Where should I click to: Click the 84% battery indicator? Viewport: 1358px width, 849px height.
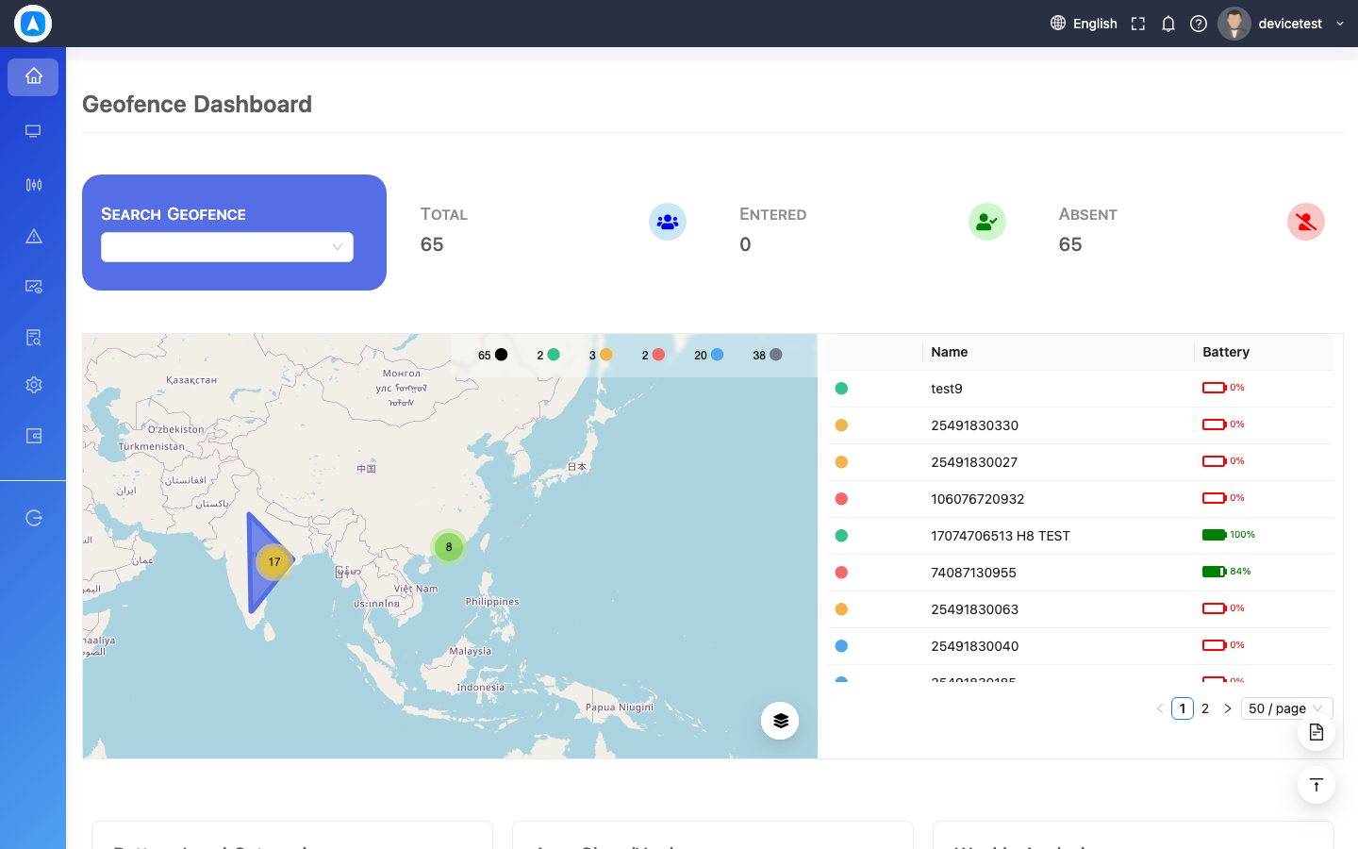tap(1227, 572)
